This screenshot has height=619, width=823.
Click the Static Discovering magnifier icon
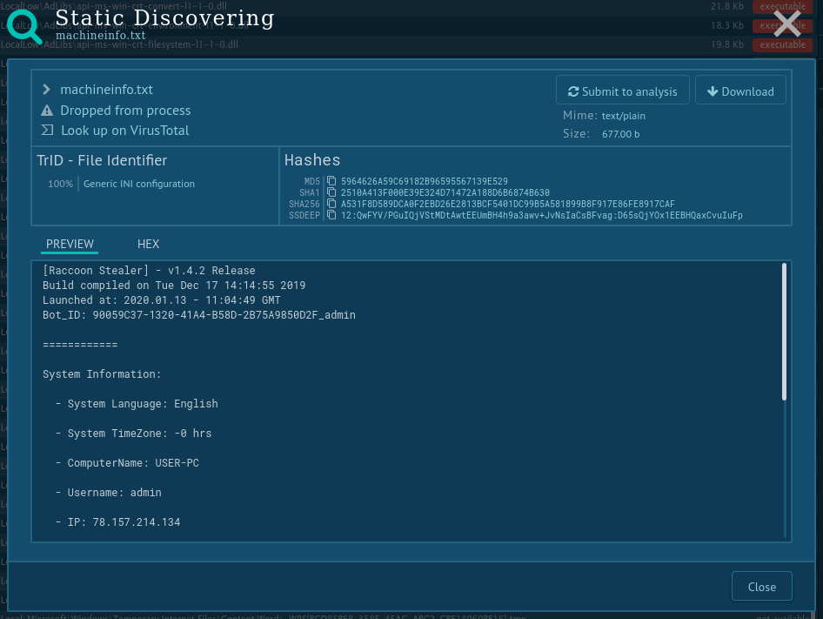[x=24, y=25]
